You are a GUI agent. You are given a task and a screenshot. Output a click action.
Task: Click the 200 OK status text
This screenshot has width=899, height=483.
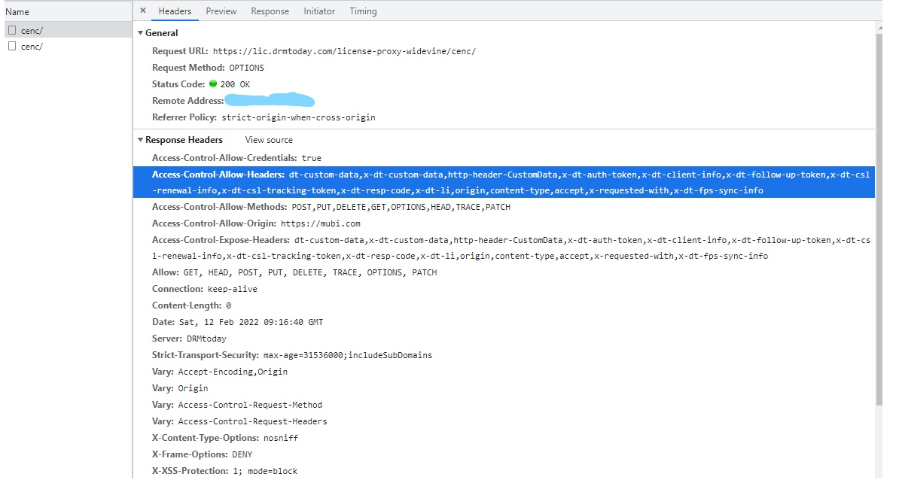(235, 84)
